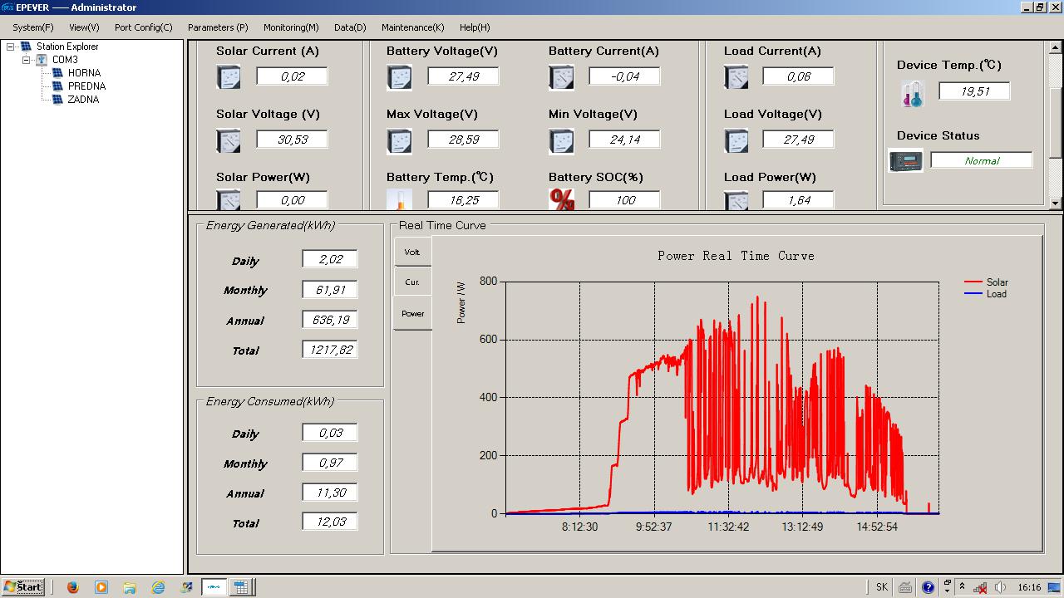Click the Device Status controller icon
This screenshot has width=1064, height=598.
[x=905, y=160]
